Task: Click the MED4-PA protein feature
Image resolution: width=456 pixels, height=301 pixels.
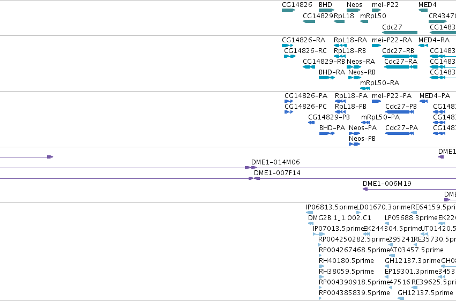Action: tap(423, 101)
